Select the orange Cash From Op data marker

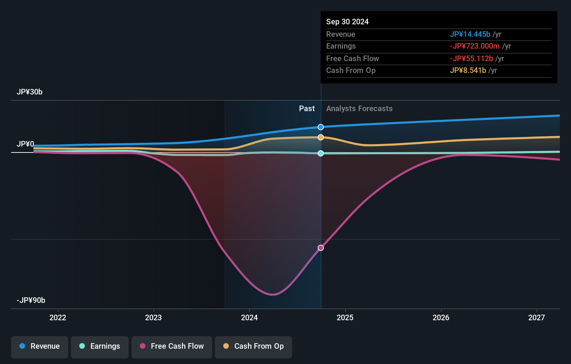click(321, 137)
